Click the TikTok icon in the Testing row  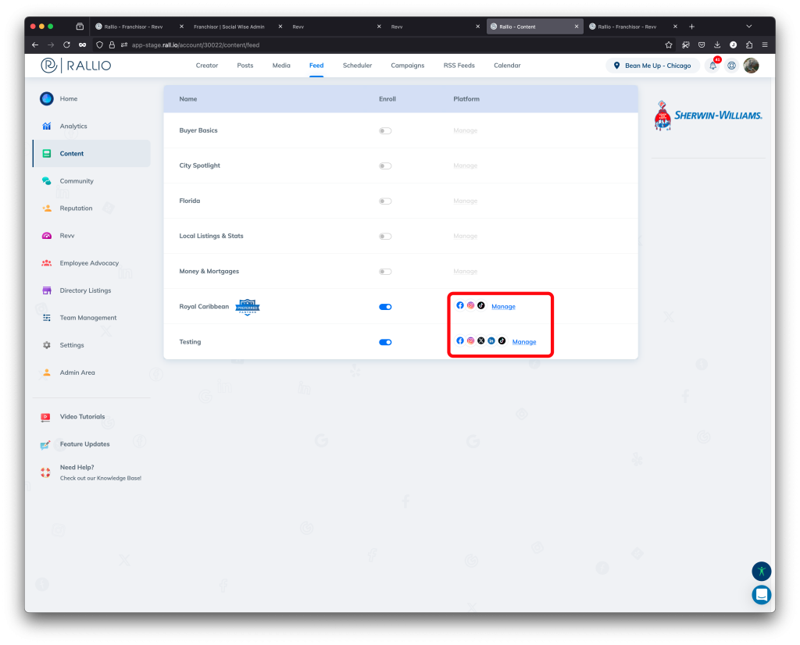click(x=502, y=340)
